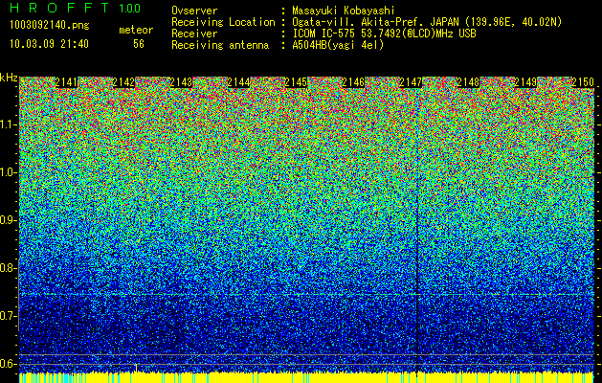Click the meteor label

[x=136, y=30]
